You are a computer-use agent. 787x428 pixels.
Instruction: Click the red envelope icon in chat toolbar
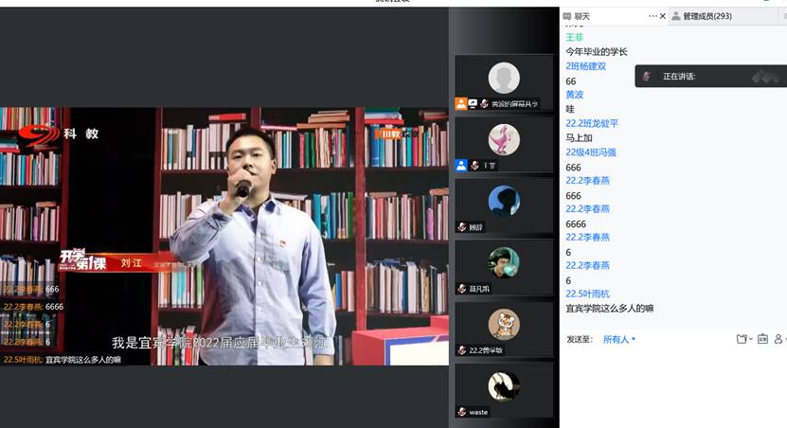click(x=762, y=339)
